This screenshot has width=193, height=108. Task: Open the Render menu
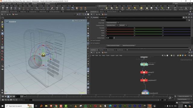9,4
